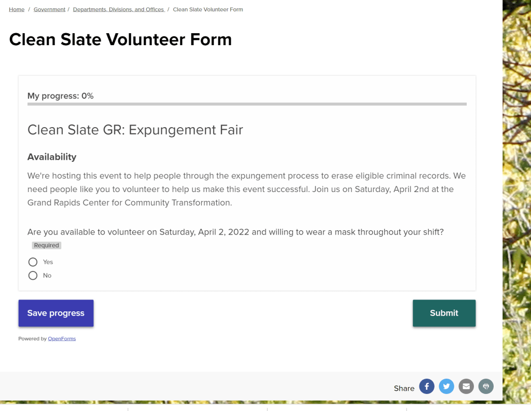Submit the volunteer form
The width and height of the screenshot is (531, 411).
click(444, 313)
